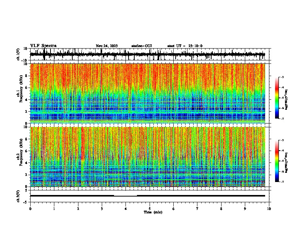Click the 'Time (min)' axis label
303x234 pixels.
point(153,212)
